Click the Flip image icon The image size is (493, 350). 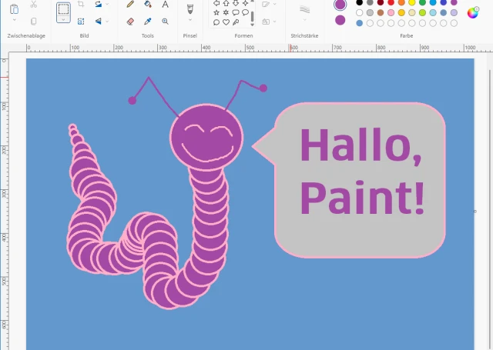(99, 21)
